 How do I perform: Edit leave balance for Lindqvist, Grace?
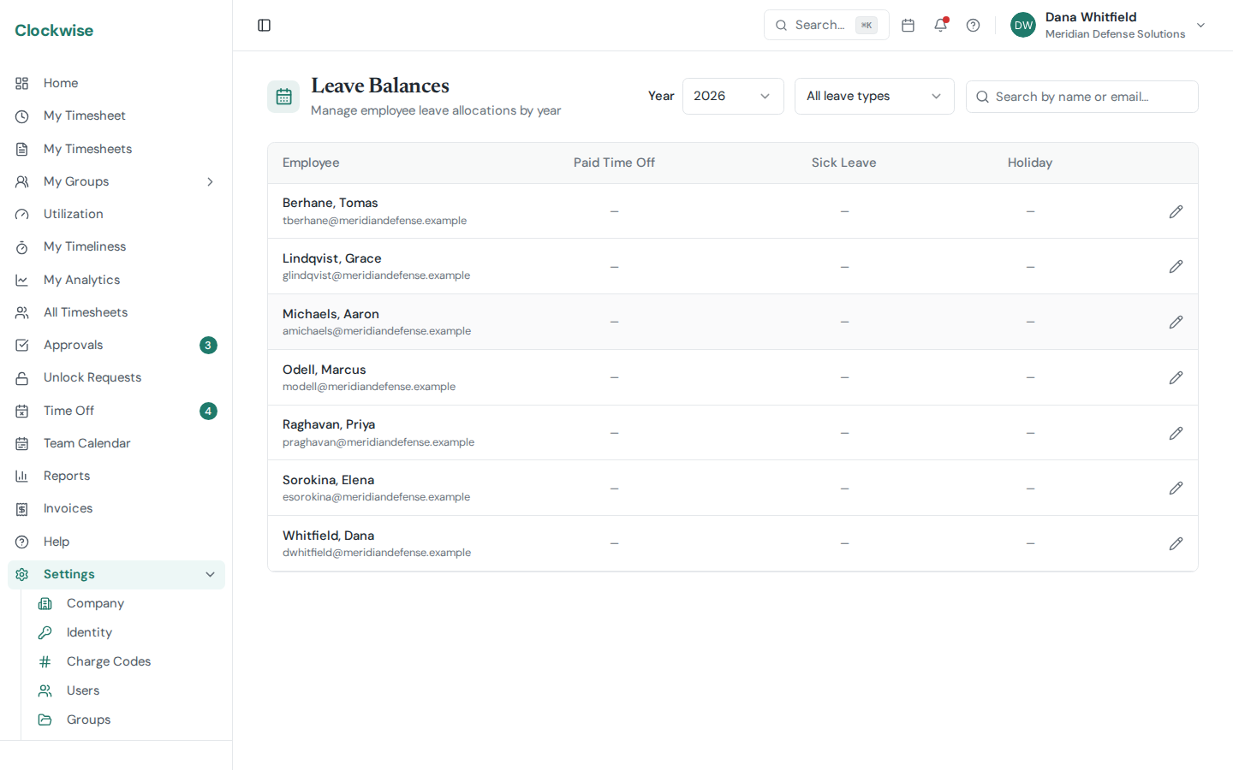1176,267
